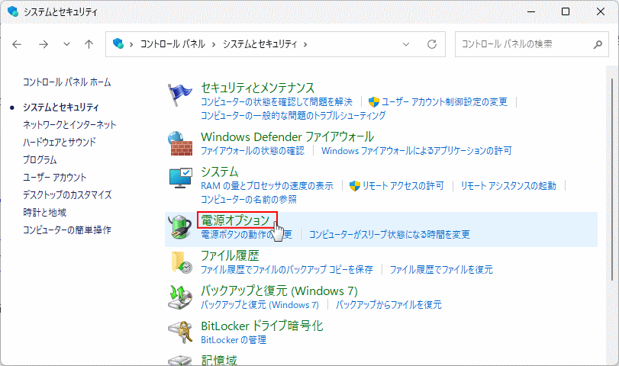The width and height of the screenshot is (619, 366).
Task: Go back with the left arrow button
Action: (17, 44)
